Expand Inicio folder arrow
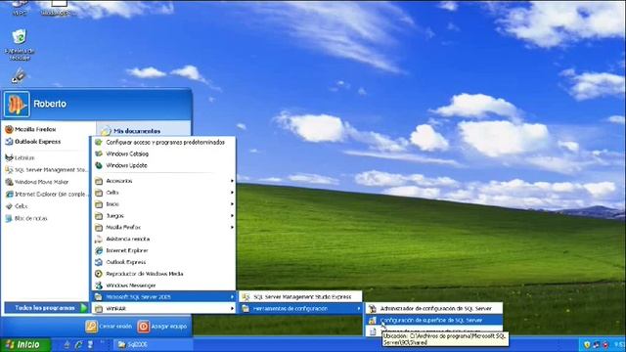The height and width of the screenshot is (352, 626). 232,204
